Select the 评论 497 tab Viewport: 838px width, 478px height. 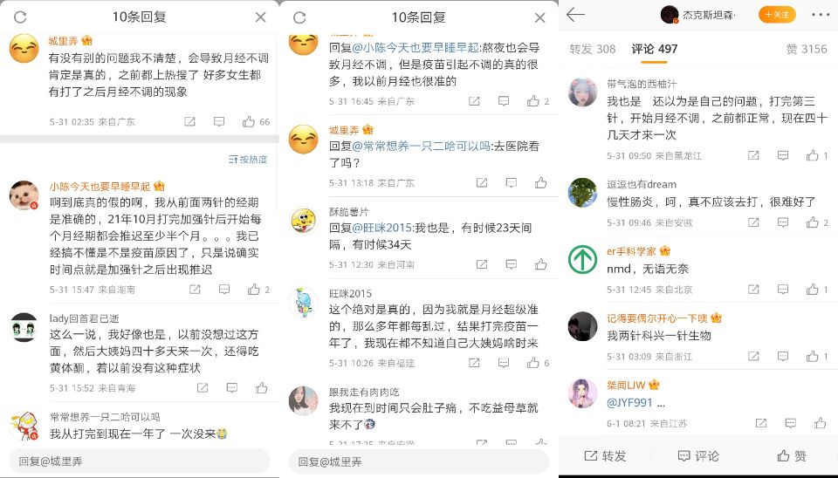pyautogui.click(x=654, y=49)
